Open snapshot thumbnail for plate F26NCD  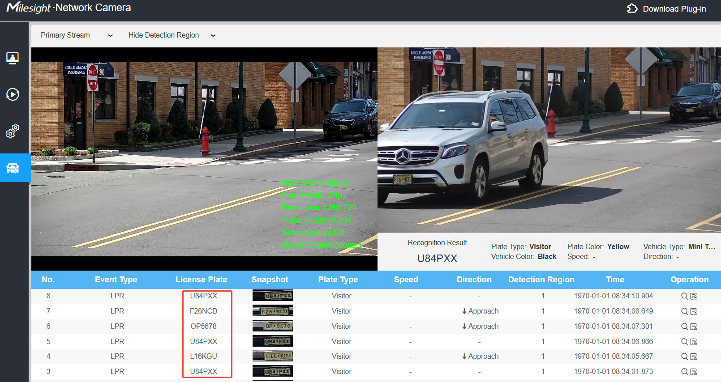point(272,311)
